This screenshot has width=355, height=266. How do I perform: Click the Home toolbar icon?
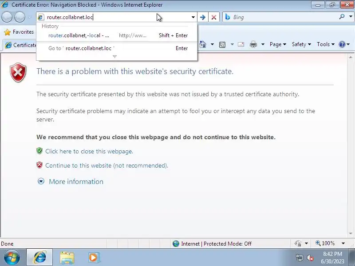click(x=203, y=44)
